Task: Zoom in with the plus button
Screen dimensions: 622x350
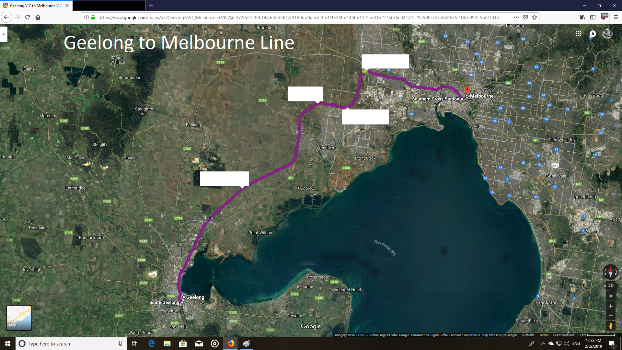Action: (x=611, y=306)
